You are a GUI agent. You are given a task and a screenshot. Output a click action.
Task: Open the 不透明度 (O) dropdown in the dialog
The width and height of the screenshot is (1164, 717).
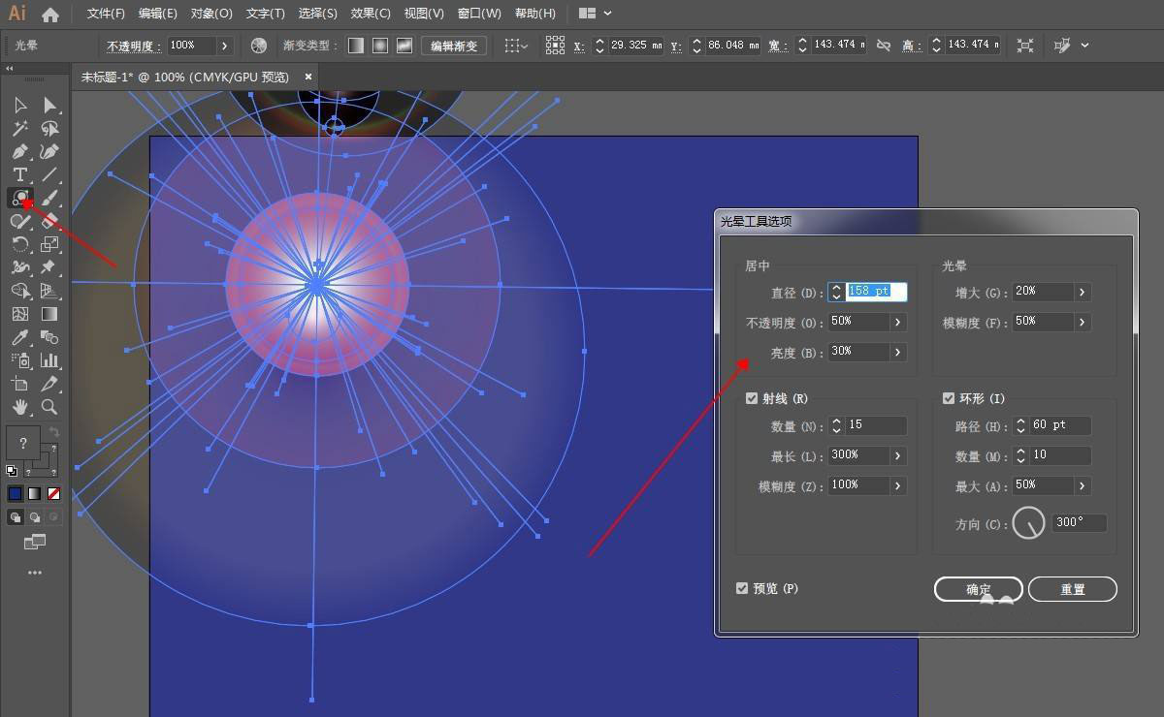[898, 322]
